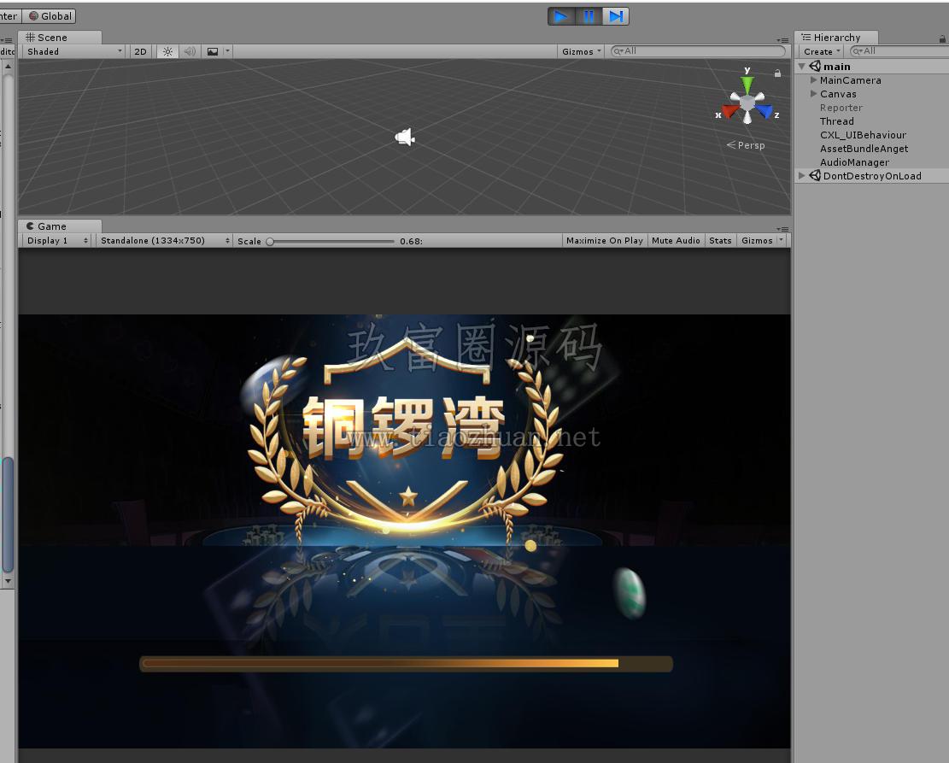Image resolution: width=949 pixels, height=763 pixels.
Task: Open the Game view Gizmos dropdown arrow
Action: (x=782, y=240)
